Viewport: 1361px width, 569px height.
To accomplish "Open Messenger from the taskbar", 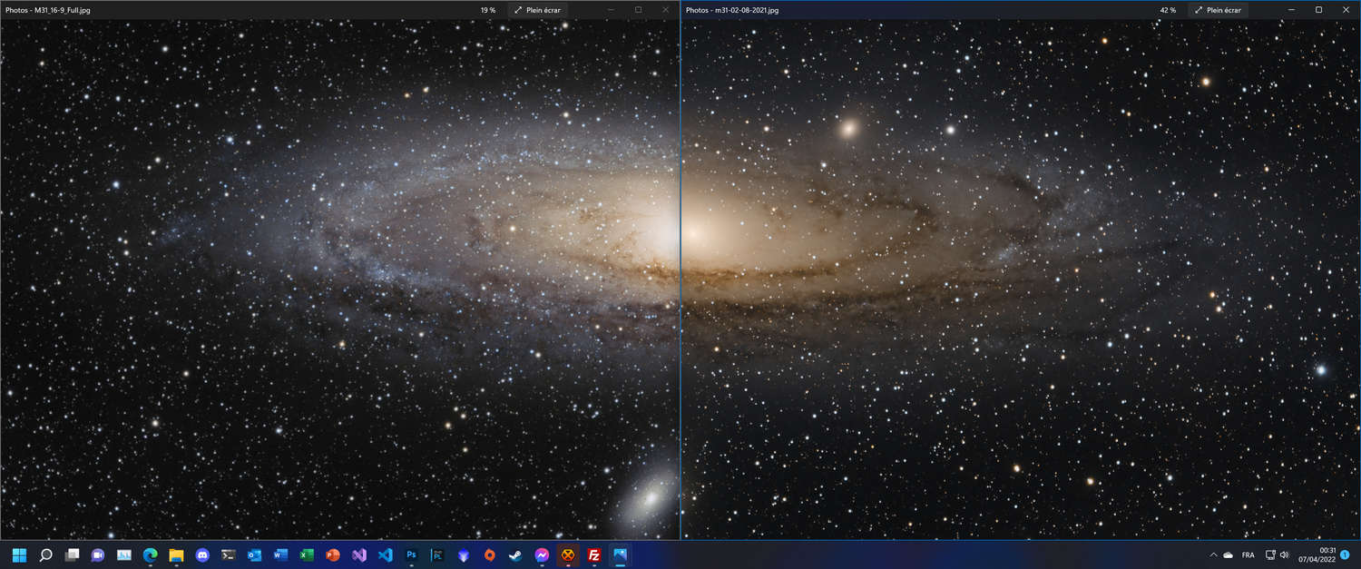I will coord(542,554).
